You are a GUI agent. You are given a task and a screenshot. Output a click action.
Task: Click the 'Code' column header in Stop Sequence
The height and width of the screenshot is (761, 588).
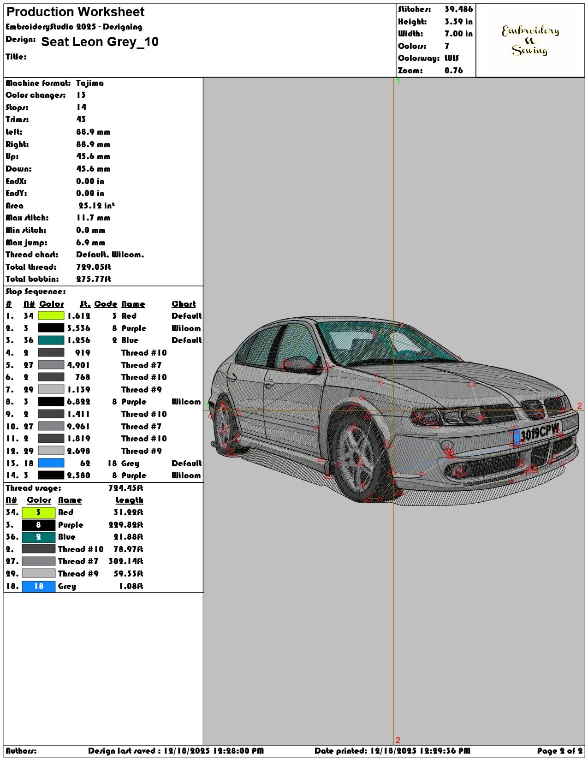click(106, 304)
